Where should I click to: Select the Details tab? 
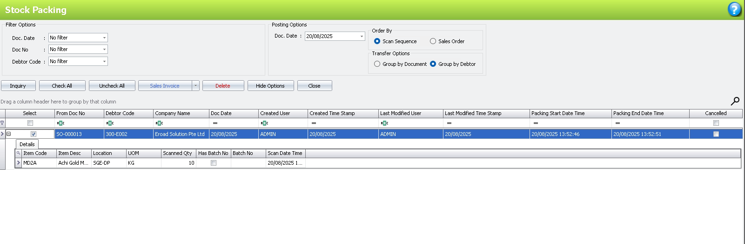point(27,144)
